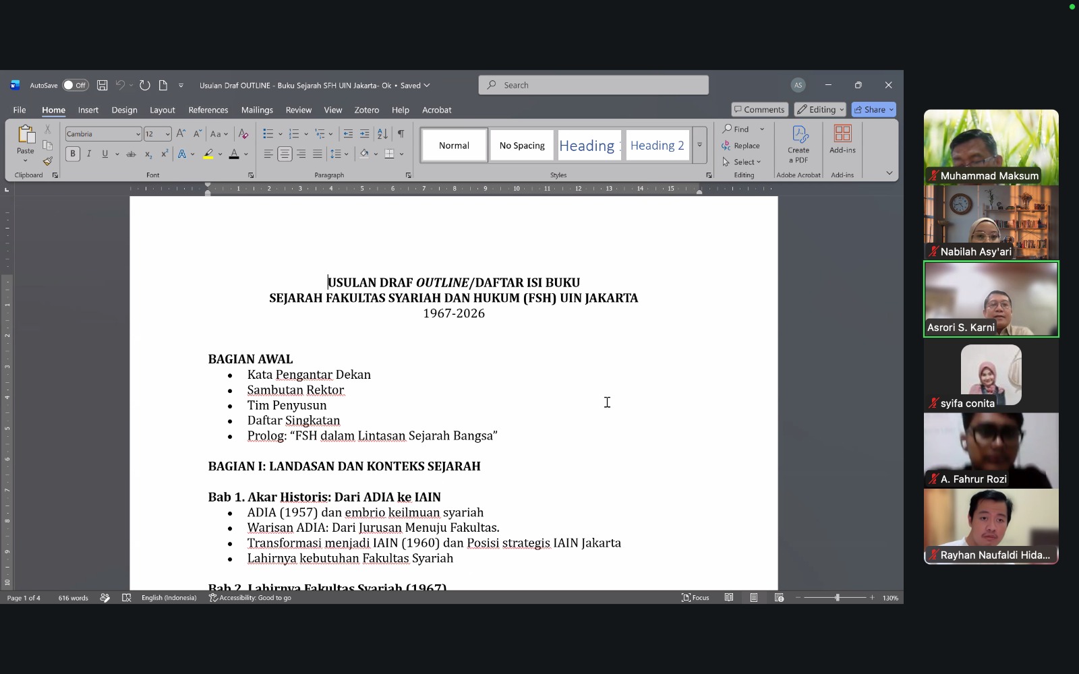Switch to Read Mode in status bar
1079x674 pixels.
(729, 598)
